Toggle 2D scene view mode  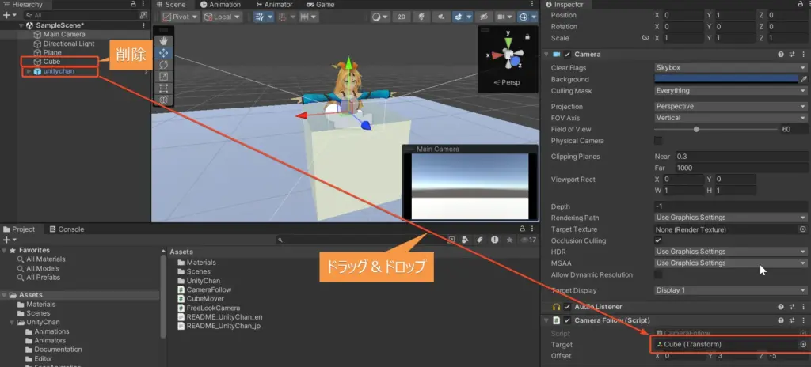tap(402, 17)
